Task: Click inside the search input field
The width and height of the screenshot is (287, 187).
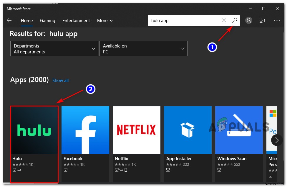Action: click(183, 20)
